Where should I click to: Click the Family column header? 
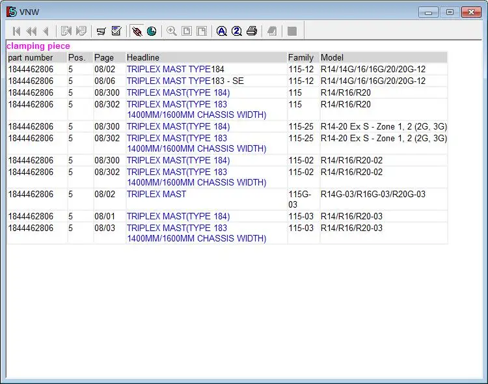click(x=301, y=57)
